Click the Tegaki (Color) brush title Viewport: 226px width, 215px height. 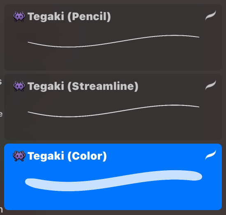click(x=67, y=156)
